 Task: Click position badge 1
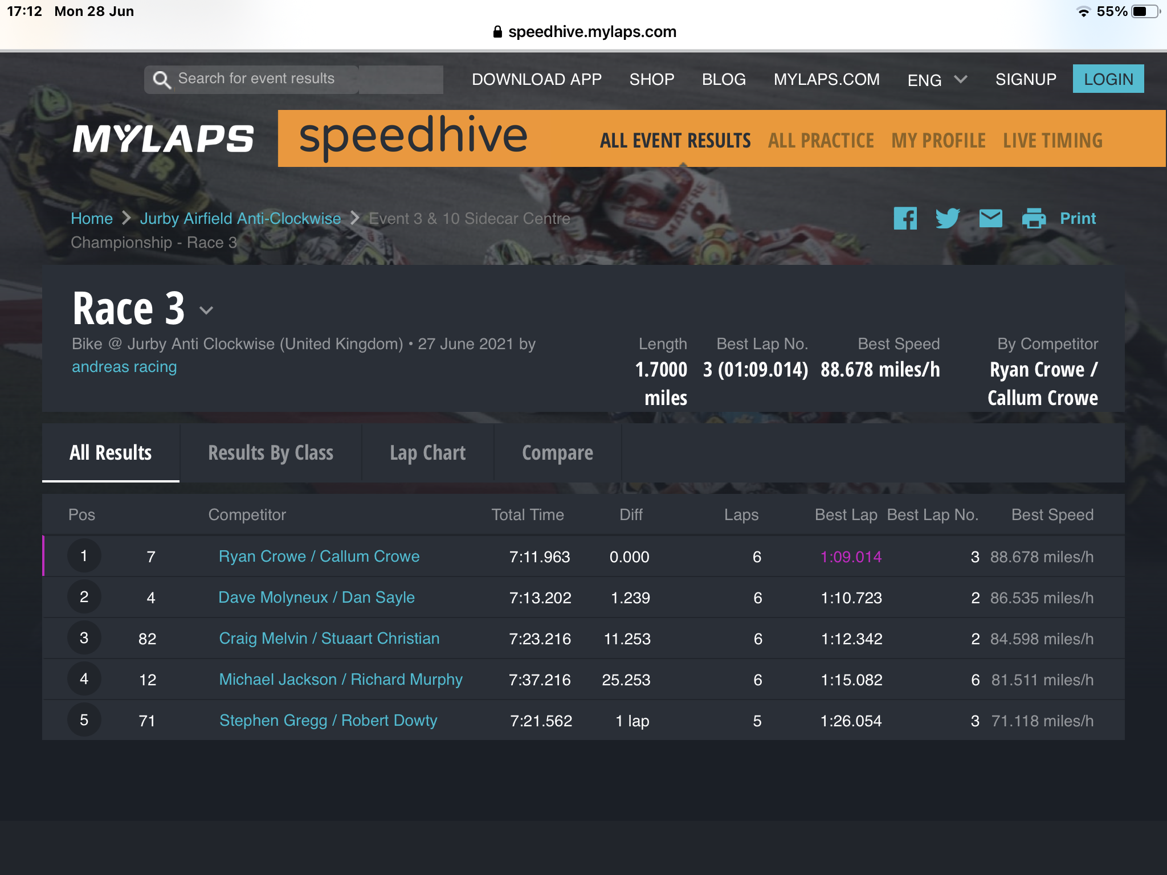click(84, 556)
